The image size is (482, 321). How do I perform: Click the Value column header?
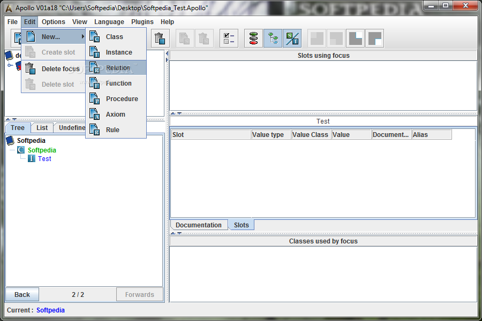pos(351,134)
